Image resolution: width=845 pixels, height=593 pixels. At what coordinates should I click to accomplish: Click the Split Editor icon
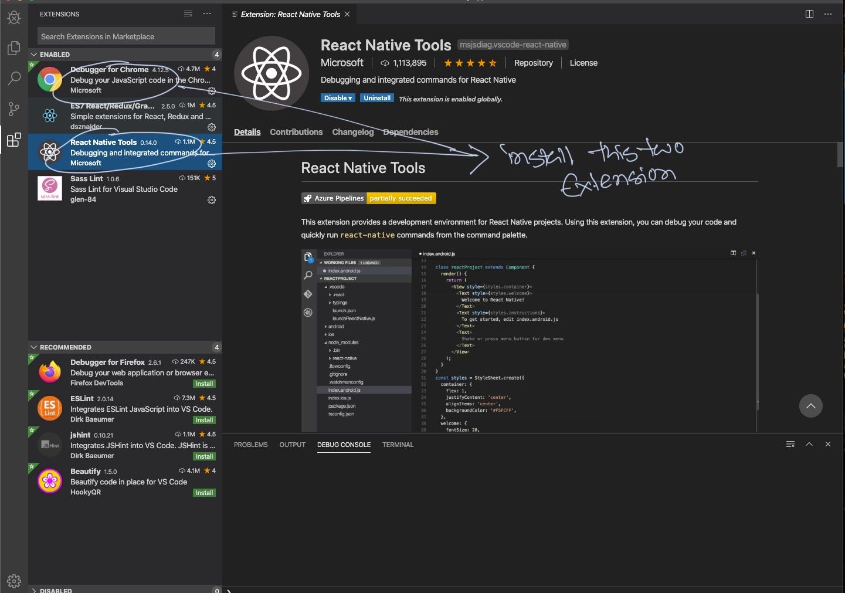pos(809,14)
